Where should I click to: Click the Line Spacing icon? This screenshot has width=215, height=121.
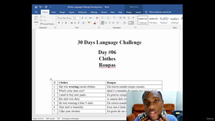(x=118, y=23)
